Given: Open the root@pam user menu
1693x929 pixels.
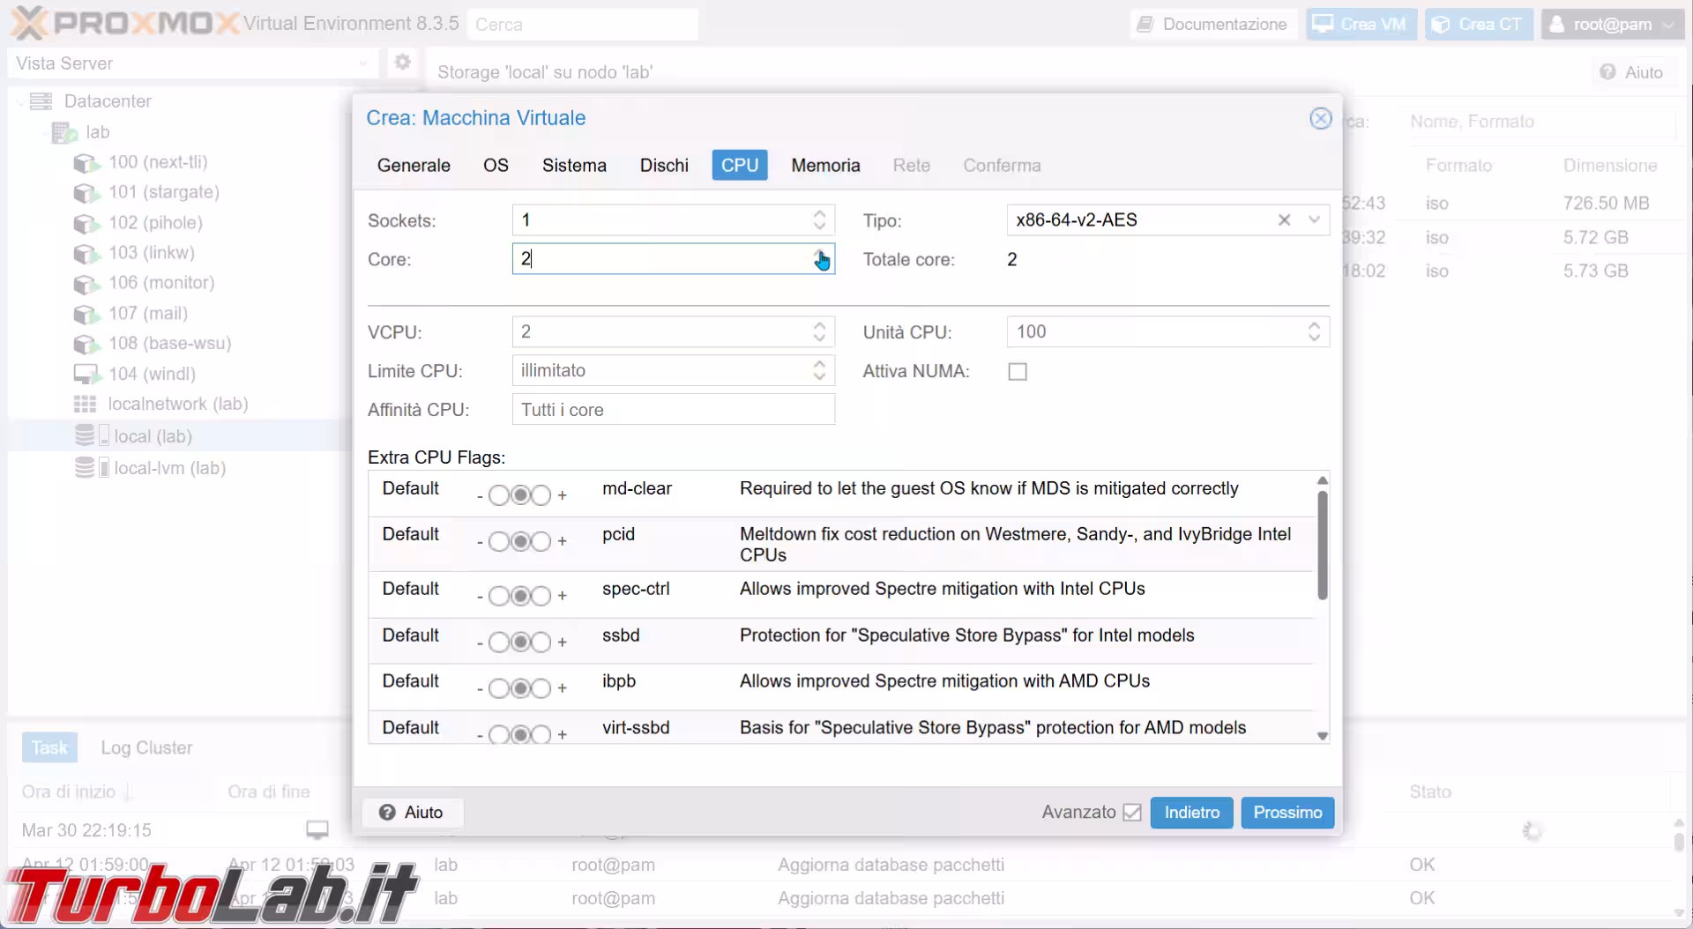Looking at the screenshot, I should tap(1612, 25).
